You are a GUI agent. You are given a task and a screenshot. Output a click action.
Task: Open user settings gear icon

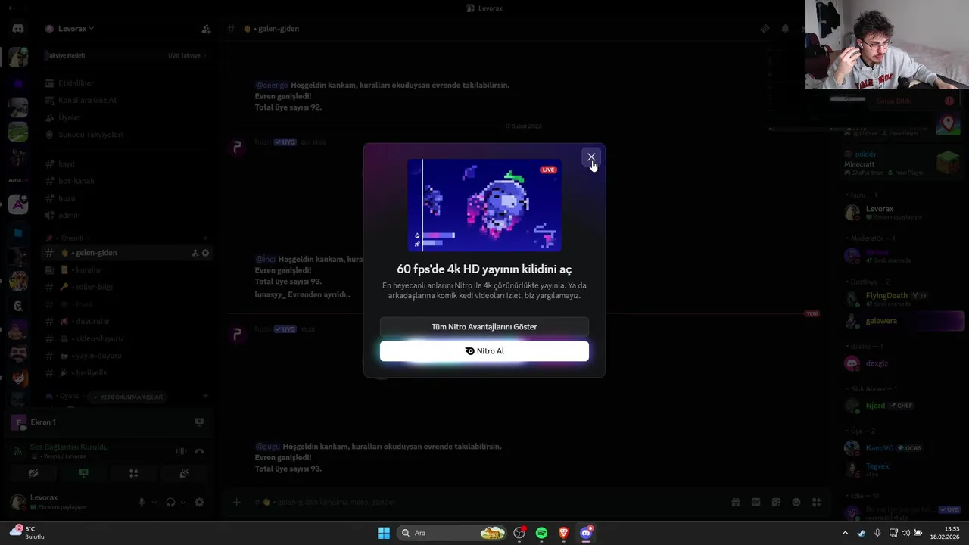(199, 502)
